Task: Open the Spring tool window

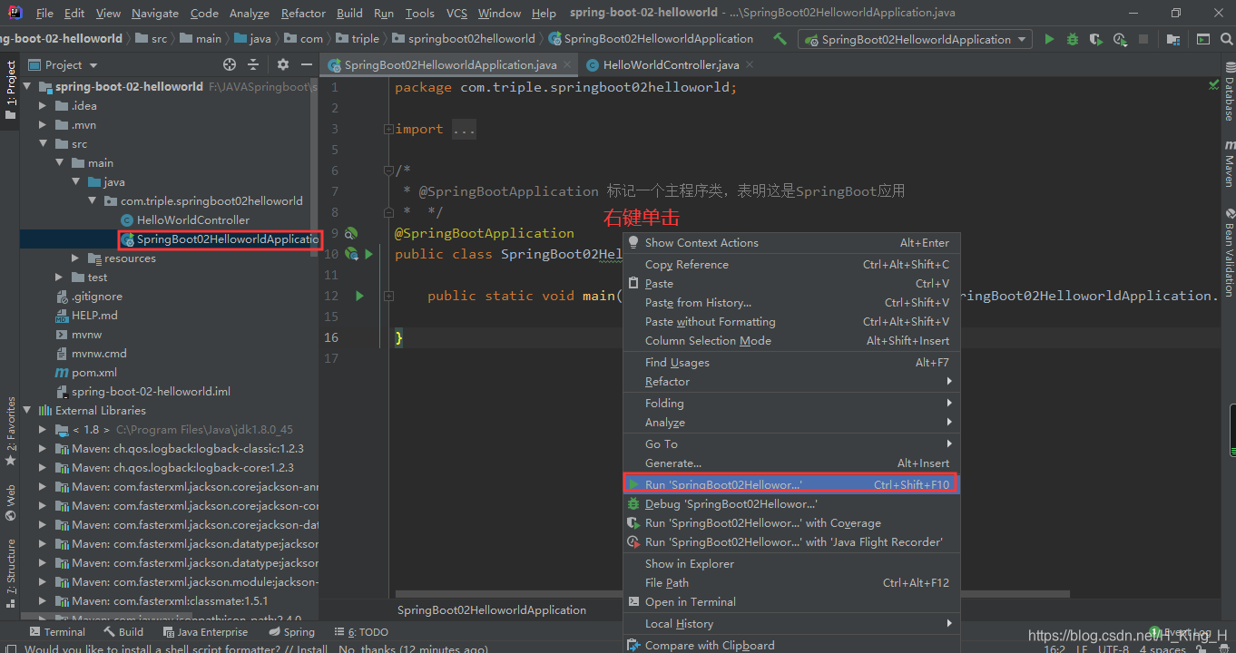Action: point(290,632)
